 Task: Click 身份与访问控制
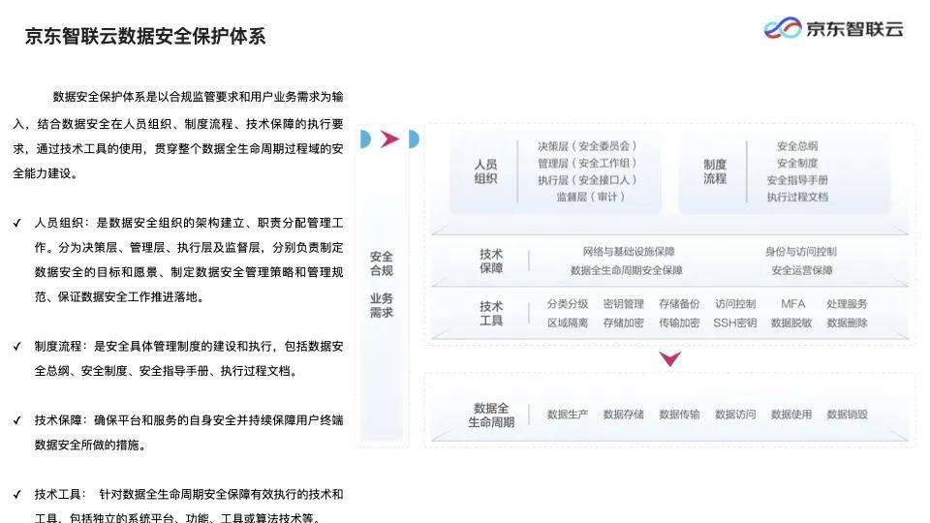point(801,252)
